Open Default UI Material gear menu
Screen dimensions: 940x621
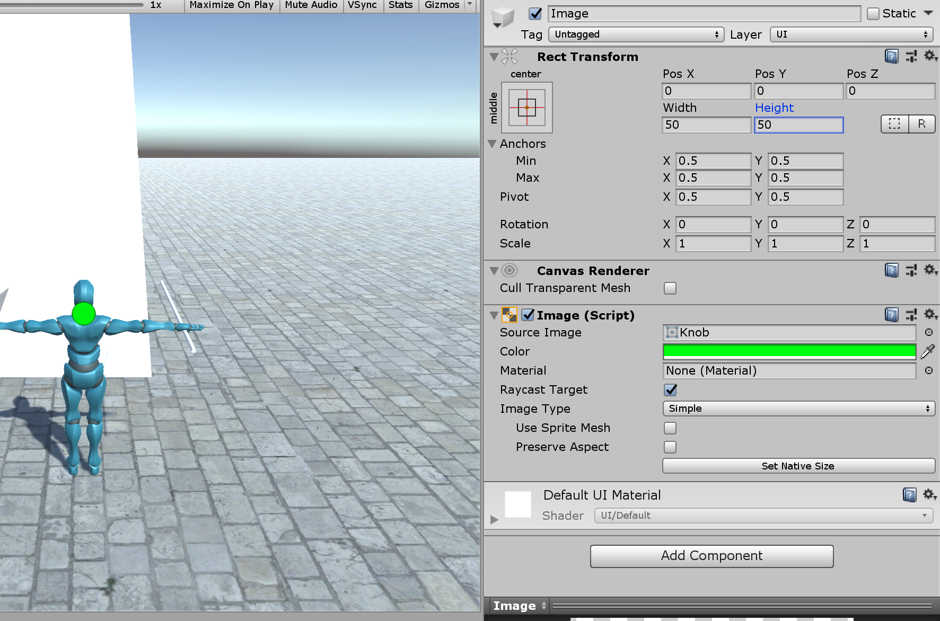930,494
